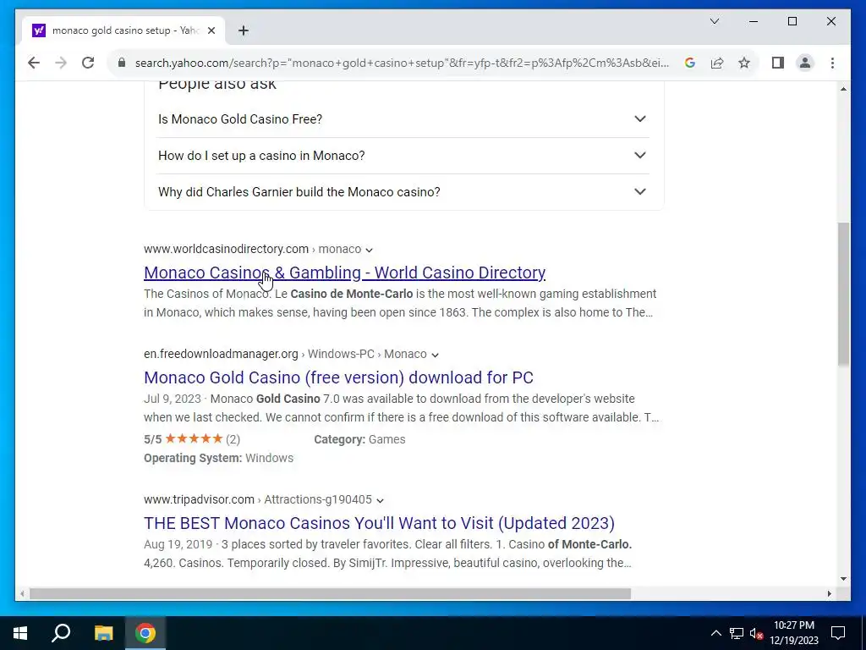Open the Chrome side panel
The image size is (866, 650).
click(x=778, y=63)
